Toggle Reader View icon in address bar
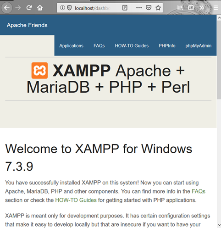 (x=125, y=8)
